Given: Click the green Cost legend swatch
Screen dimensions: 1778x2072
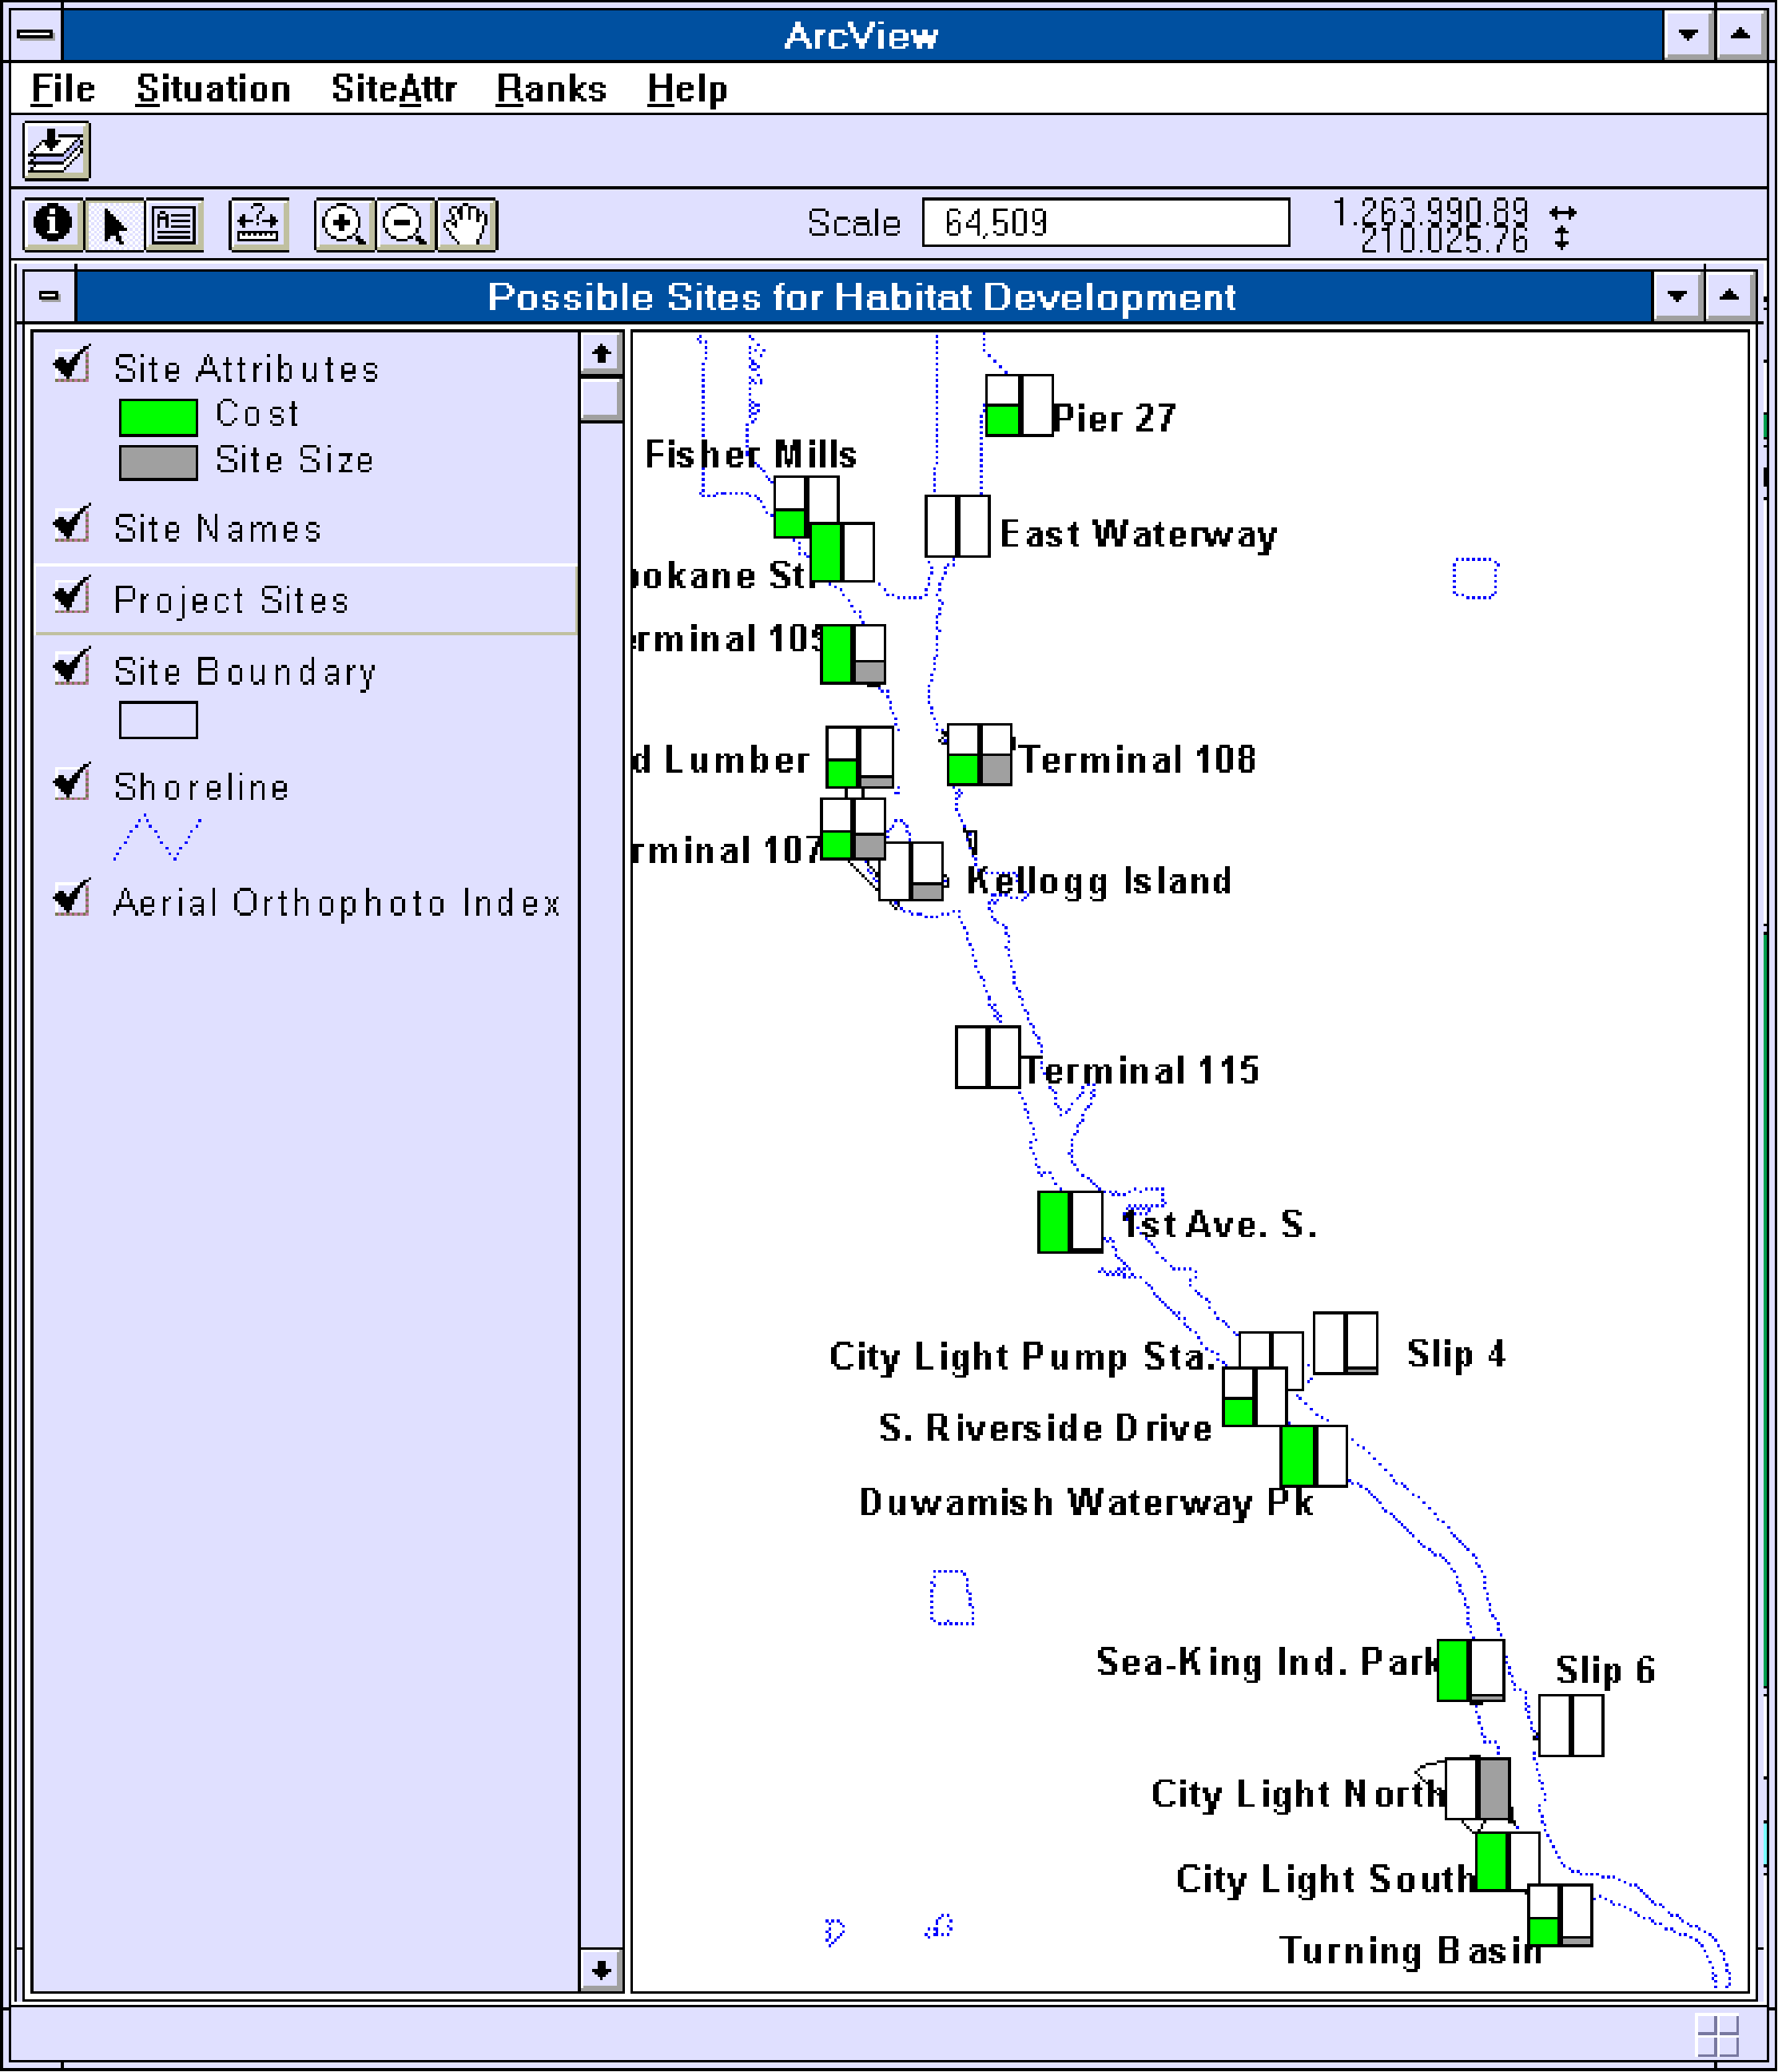Looking at the screenshot, I should [x=158, y=417].
